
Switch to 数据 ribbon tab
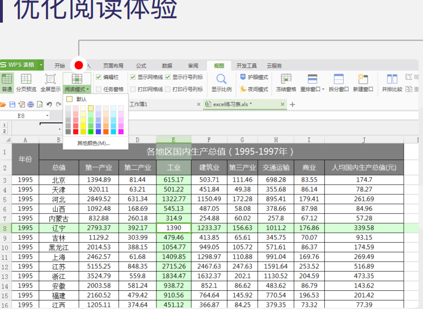(x=167, y=66)
